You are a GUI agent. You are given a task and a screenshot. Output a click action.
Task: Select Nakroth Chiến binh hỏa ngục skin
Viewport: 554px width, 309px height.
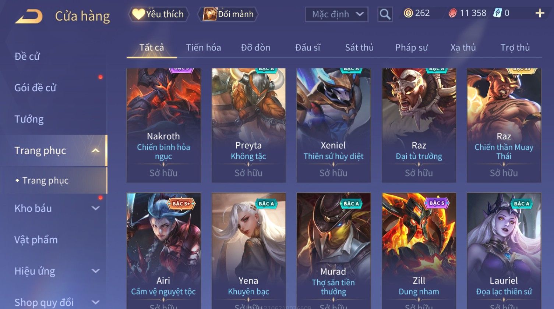tap(163, 125)
